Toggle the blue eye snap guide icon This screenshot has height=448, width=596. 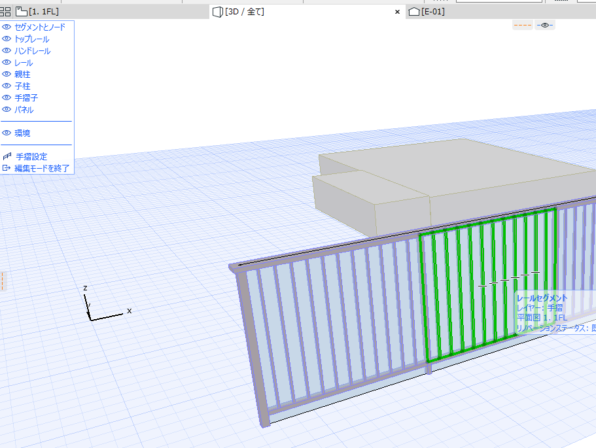point(545,25)
